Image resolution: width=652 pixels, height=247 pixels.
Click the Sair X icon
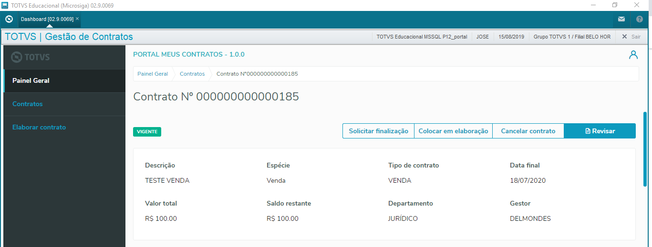(624, 37)
